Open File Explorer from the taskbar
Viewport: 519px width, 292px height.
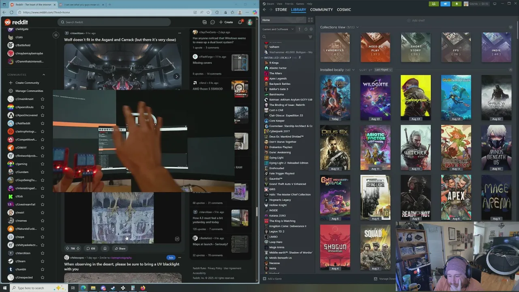point(93,288)
